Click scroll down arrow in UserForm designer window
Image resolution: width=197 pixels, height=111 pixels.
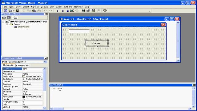178,61
